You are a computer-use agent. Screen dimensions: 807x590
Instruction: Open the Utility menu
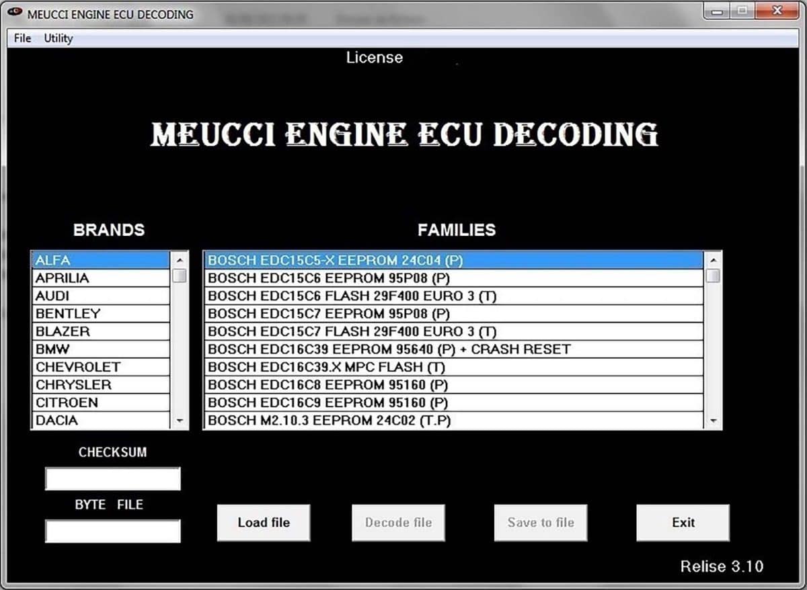coord(57,38)
